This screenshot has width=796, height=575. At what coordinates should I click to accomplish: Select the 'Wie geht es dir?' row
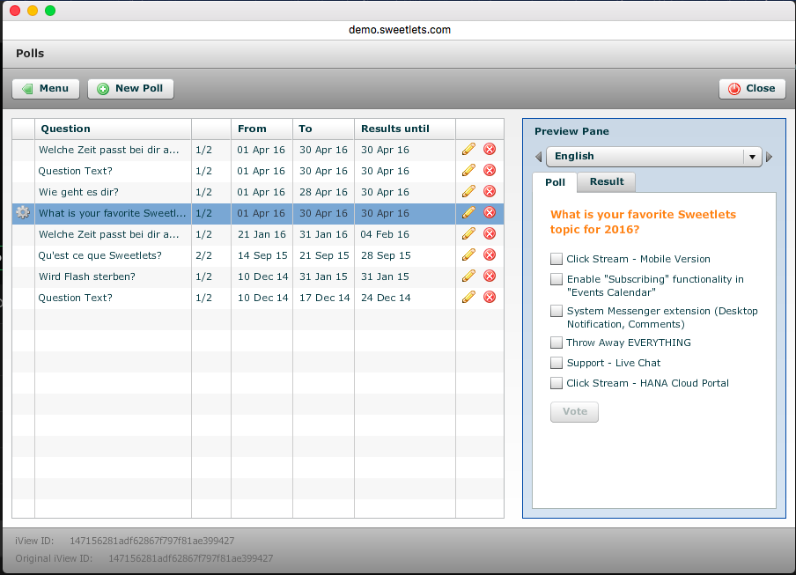pos(258,192)
